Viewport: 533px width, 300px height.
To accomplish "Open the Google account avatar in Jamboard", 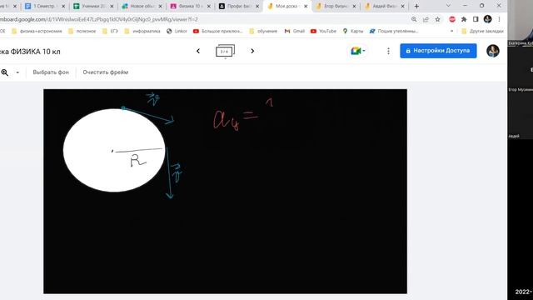I will tap(492, 51).
